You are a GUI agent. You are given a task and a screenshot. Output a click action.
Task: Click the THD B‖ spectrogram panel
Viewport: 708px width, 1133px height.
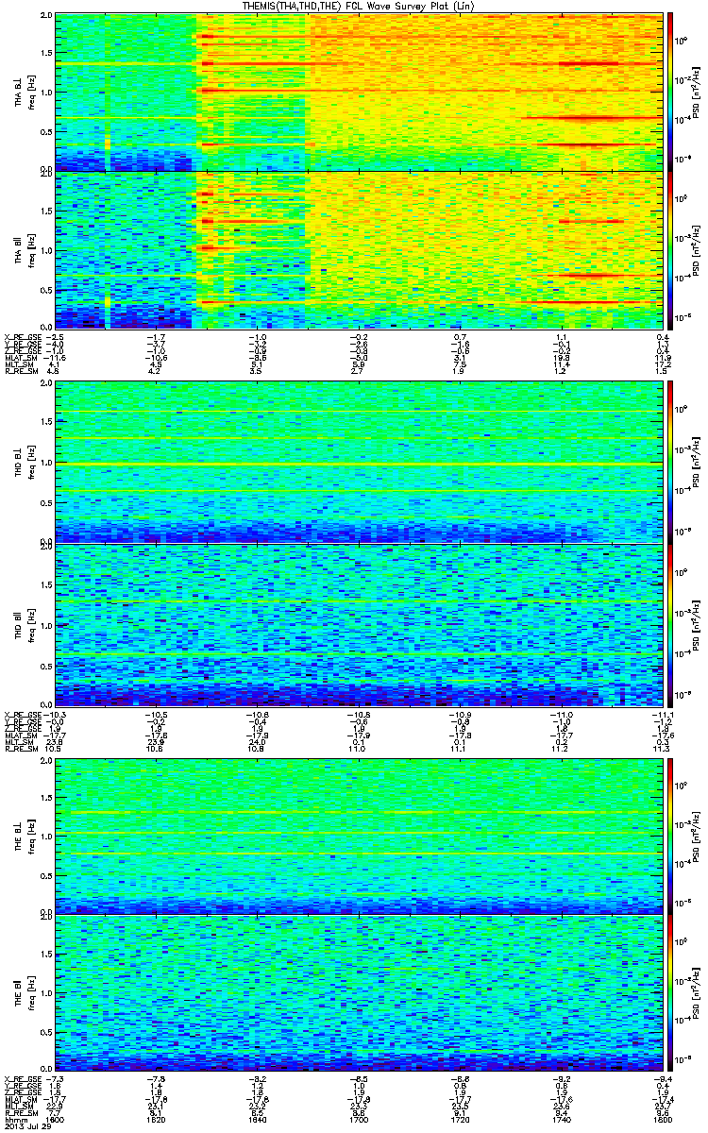click(358, 624)
